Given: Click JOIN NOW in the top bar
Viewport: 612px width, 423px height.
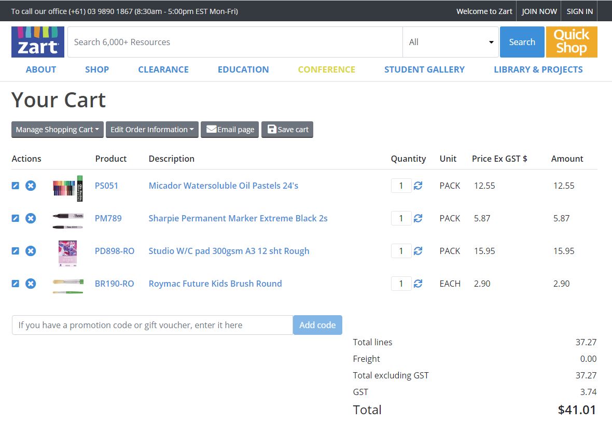Looking at the screenshot, I should pyautogui.click(x=539, y=11).
